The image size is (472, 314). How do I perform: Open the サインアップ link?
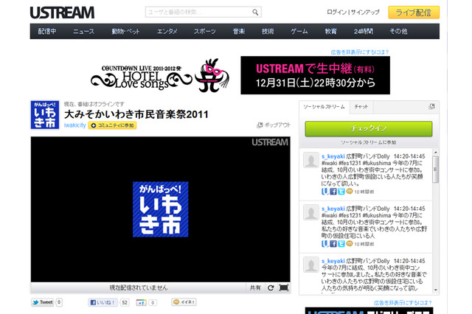(x=365, y=13)
